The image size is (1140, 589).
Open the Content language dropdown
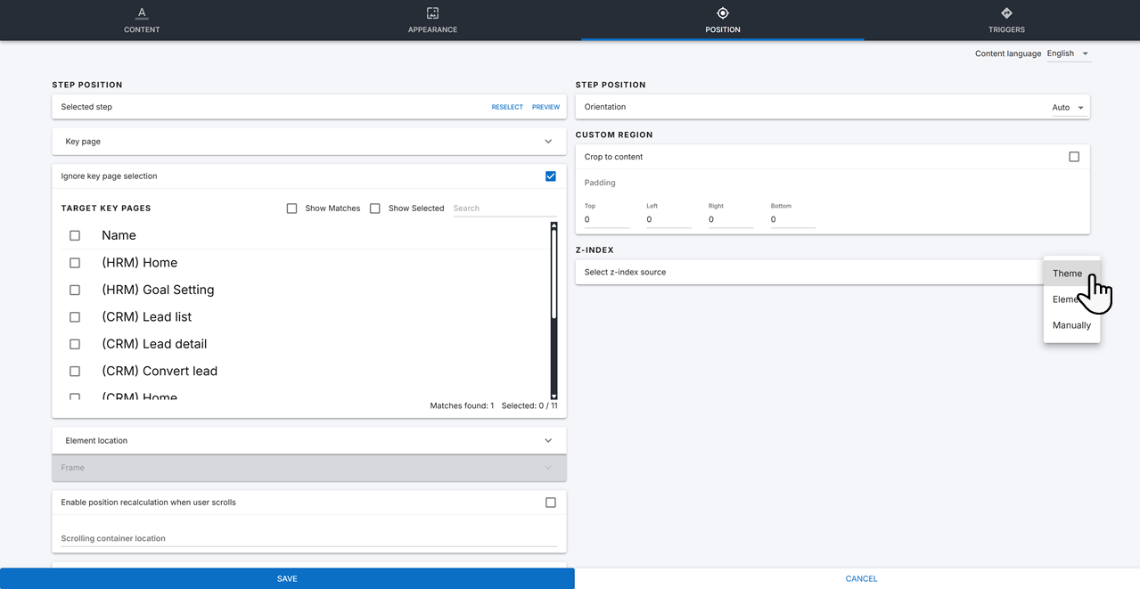(x=1068, y=54)
